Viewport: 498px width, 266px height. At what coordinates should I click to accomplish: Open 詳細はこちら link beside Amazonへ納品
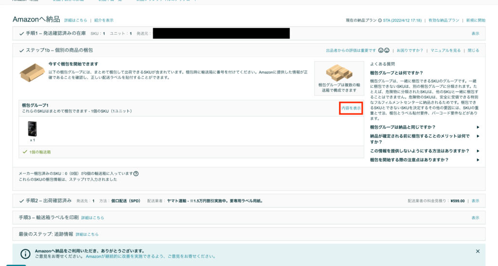tap(75, 20)
